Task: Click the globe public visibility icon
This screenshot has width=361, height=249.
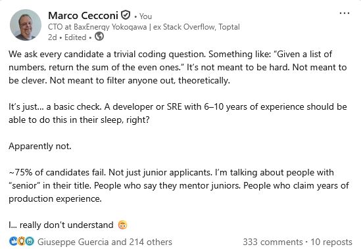Action: [x=99, y=36]
